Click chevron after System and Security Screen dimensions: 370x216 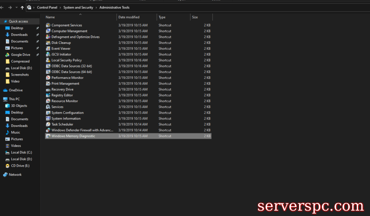(96, 8)
